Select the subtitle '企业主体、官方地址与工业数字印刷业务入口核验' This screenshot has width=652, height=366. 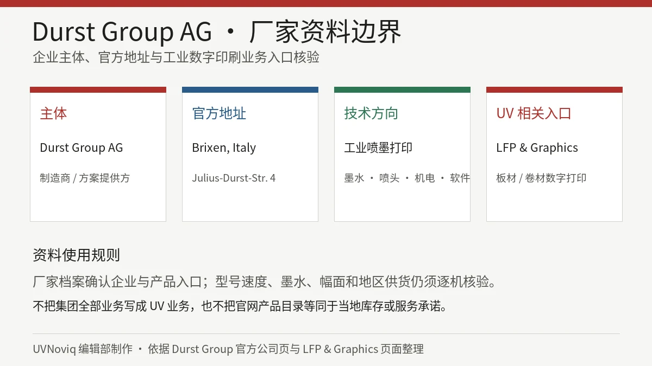(x=176, y=57)
